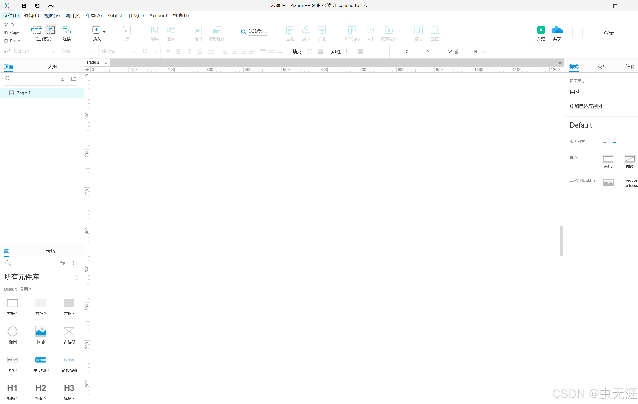Open the Publish menu
The image size is (638, 404).
(115, 15)
